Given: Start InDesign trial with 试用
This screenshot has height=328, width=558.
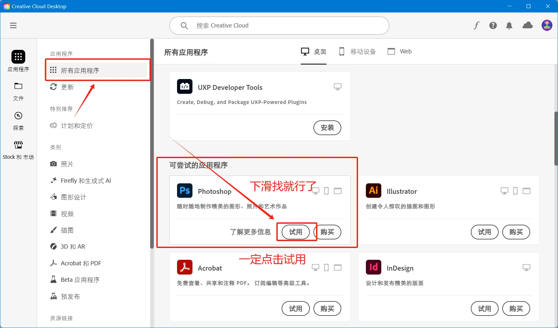Looking at the screenshot, I should pyautogui.click(x=485, y=309).
